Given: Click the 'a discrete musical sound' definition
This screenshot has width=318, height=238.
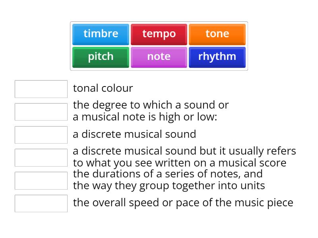Looking at the screenshot, I should pyautogui.click(x=134, y=134).
